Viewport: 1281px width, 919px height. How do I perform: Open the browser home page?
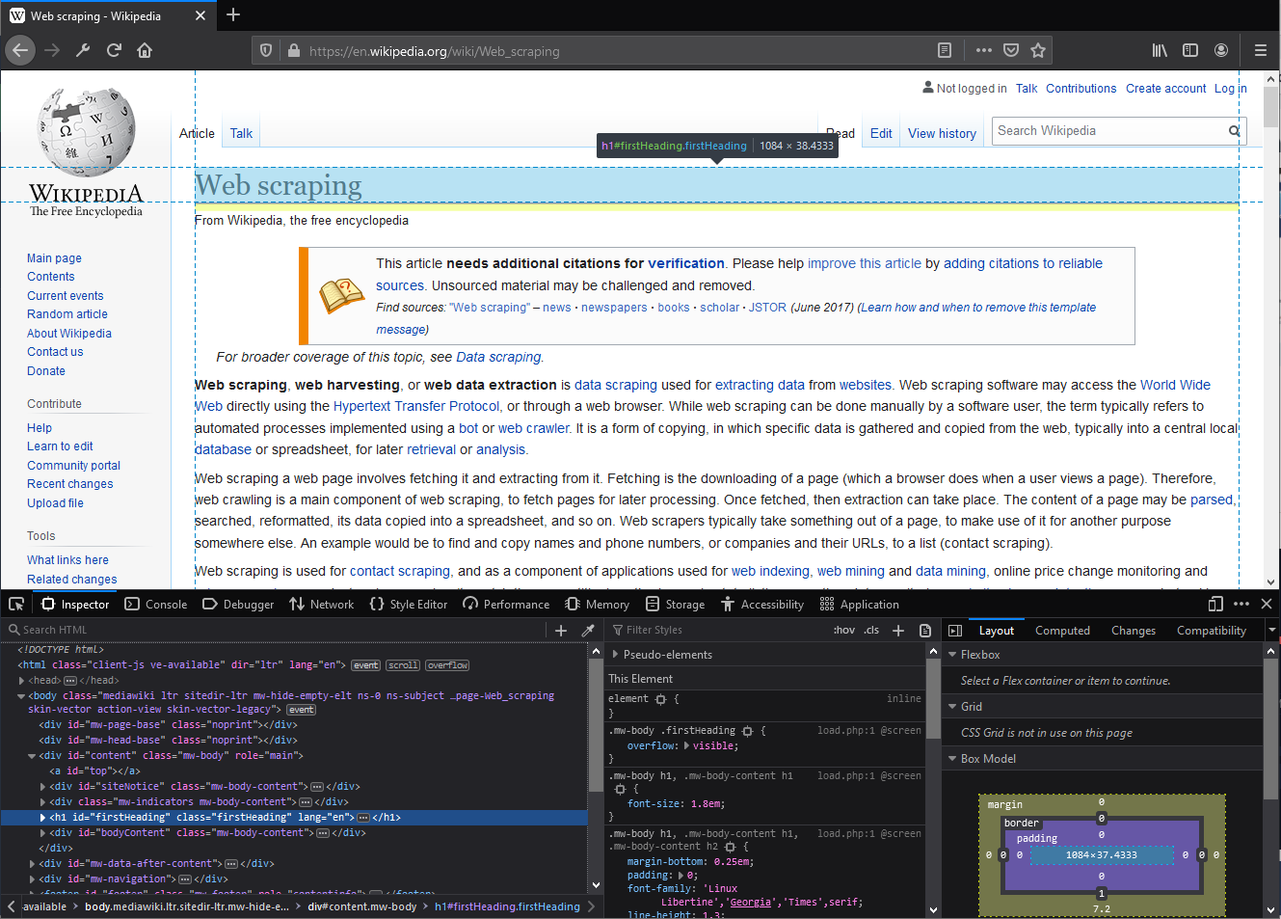pos(145,50)
